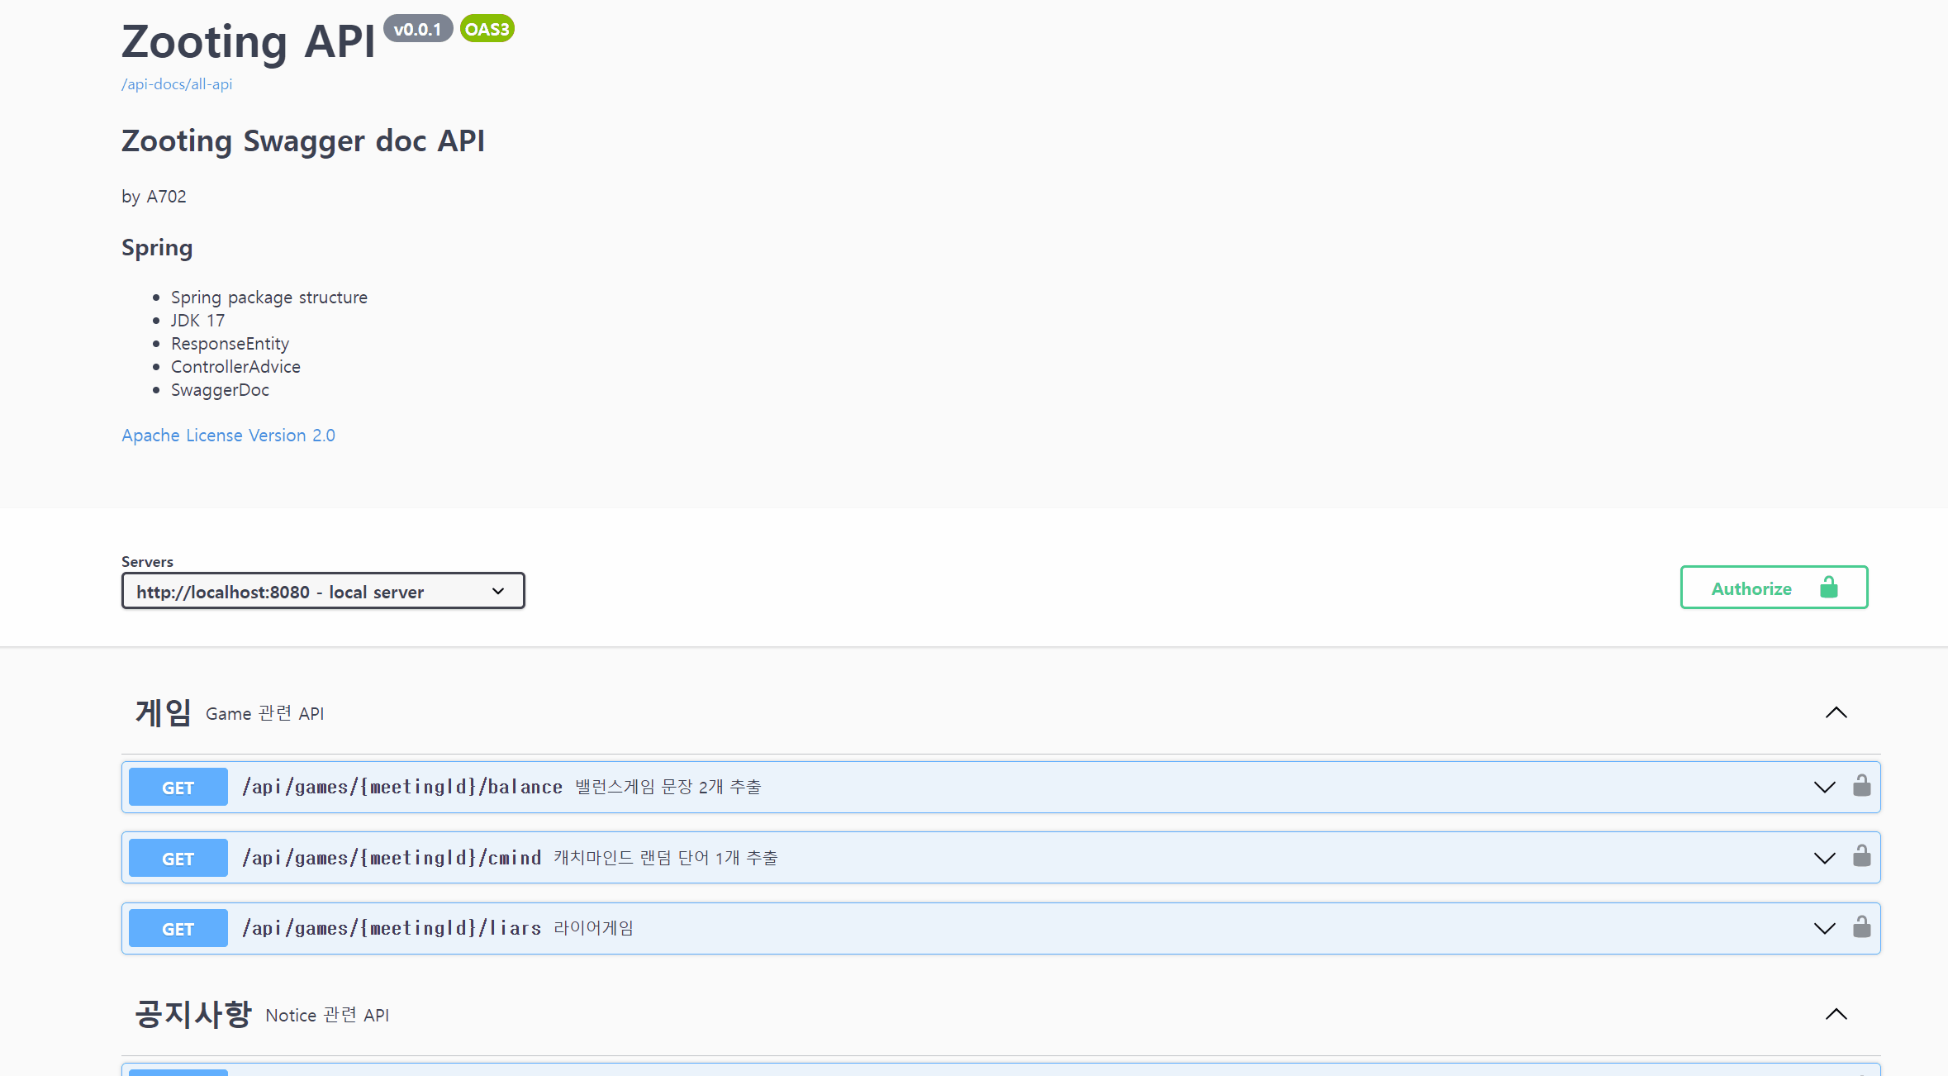Viewport: 1948px width, 1076px height.
Task: Click the Apache License Version 2.0 link
Action: [x=228, y=435]
